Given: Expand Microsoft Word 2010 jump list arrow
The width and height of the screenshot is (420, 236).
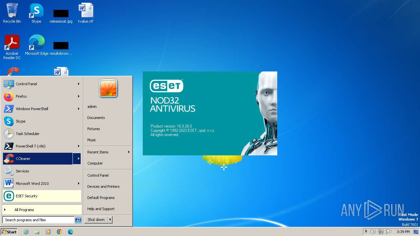Looking at the screenshot, I should [79, 184].
